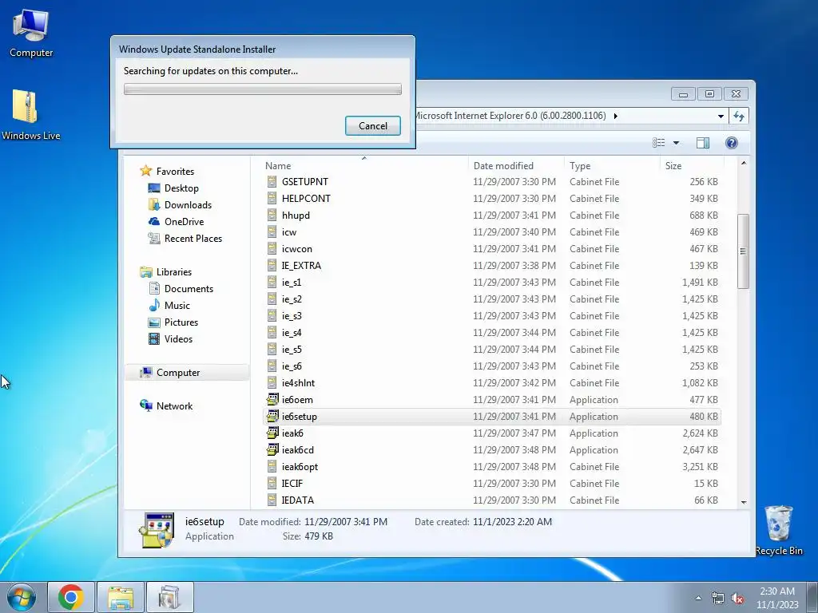The image size is (818, 613).
Task: Launch Google Chrome from the taskbar
Action: tap(71, 597)
